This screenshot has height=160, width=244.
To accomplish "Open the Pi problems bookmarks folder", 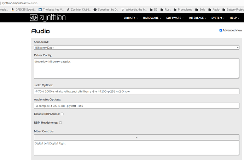I will (183, 10).
